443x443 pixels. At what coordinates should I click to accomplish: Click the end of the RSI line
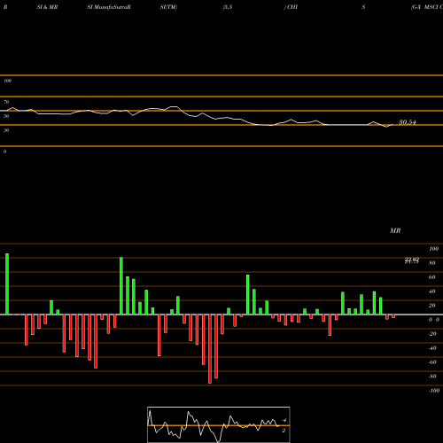392,125
